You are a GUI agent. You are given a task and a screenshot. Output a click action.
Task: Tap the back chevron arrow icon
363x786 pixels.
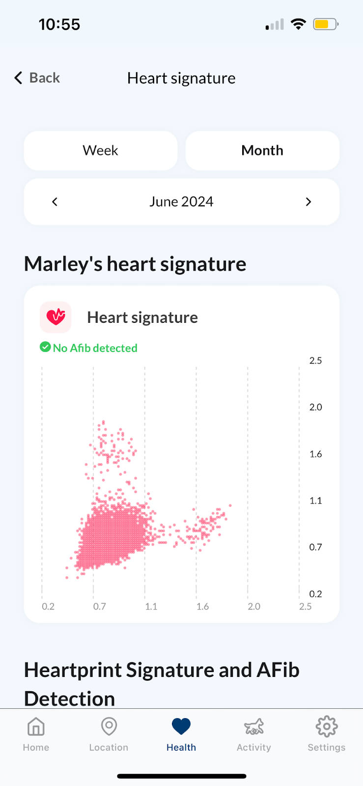point(18,78)
